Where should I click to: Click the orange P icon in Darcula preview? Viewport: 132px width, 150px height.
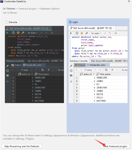pos(18,33)
